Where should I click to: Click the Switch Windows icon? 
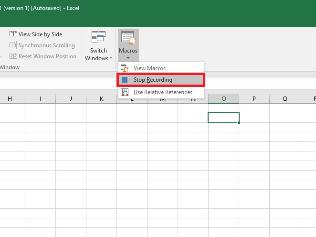pos(98,37)
